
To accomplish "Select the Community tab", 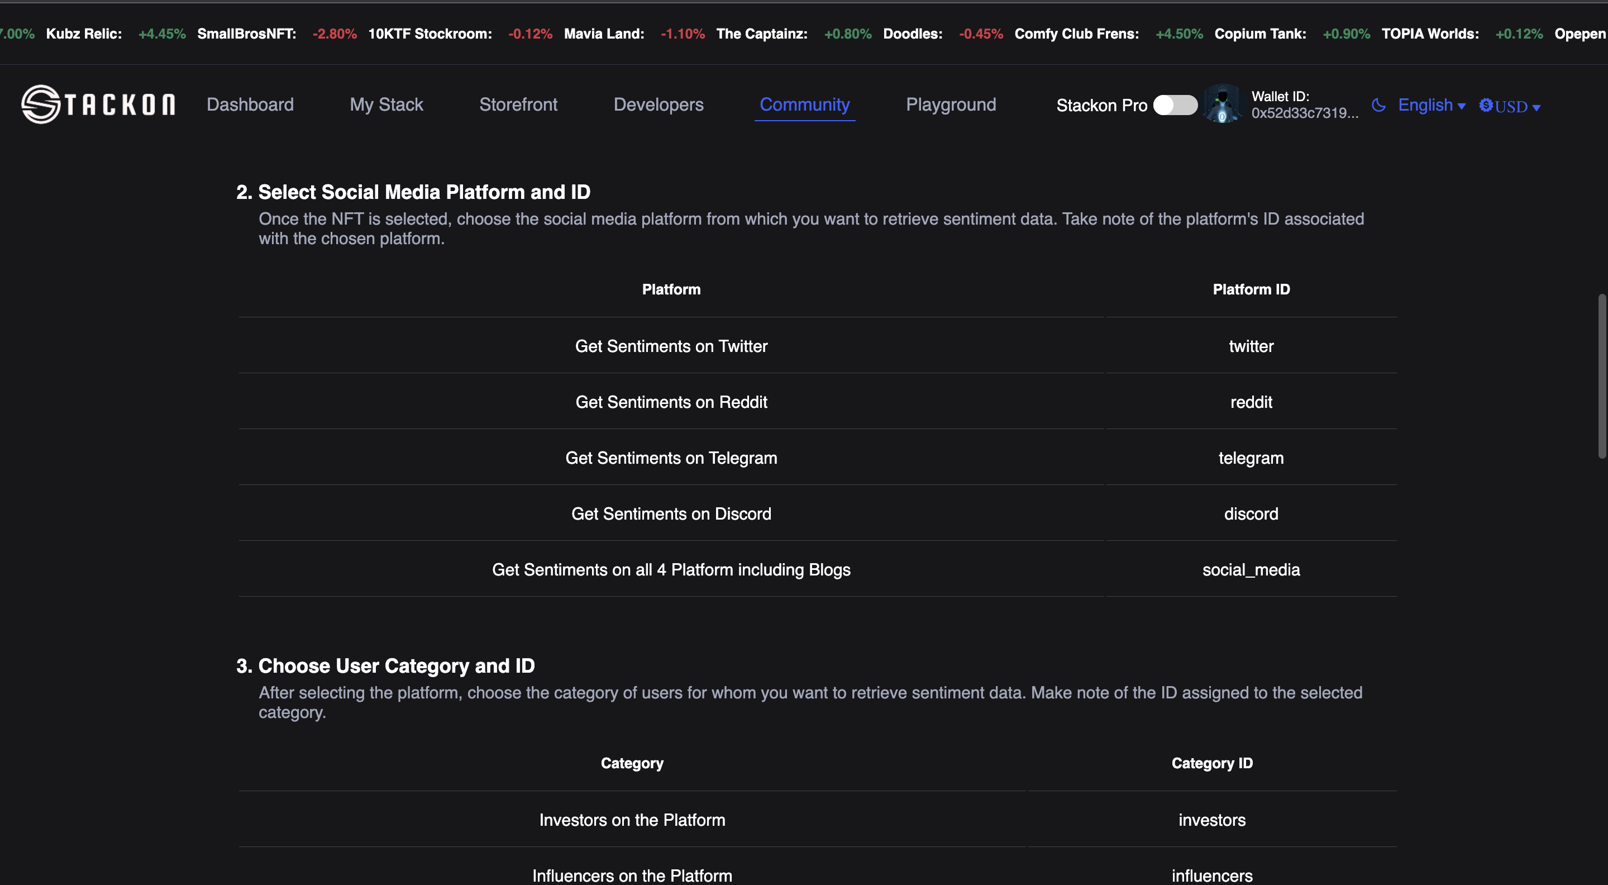I will 804,104.
